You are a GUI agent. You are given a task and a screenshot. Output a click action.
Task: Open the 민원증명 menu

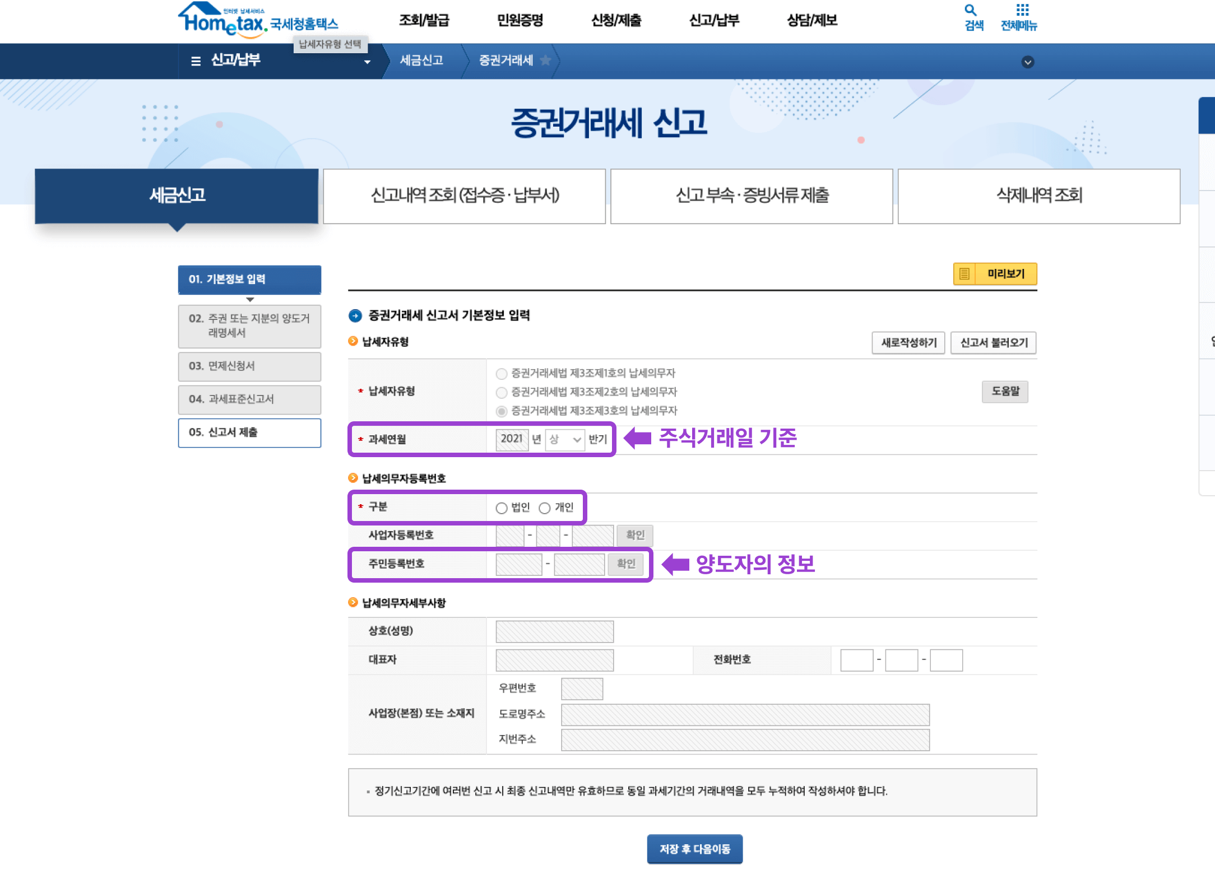pos(520,20)
